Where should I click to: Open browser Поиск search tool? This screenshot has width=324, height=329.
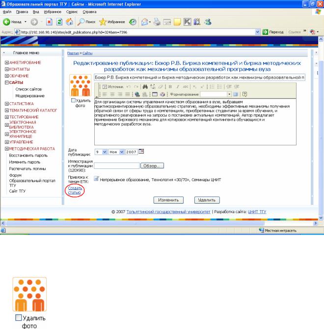pyautogui.click(x=86, y=22)
